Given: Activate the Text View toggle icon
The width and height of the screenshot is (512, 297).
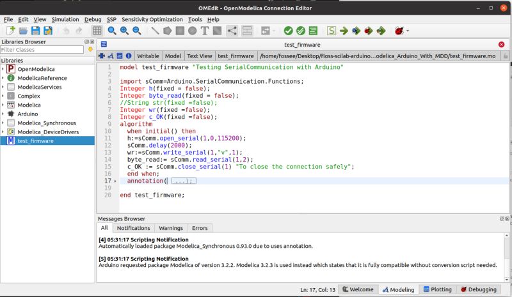Looking at the screenshot, I should point(120,56).
